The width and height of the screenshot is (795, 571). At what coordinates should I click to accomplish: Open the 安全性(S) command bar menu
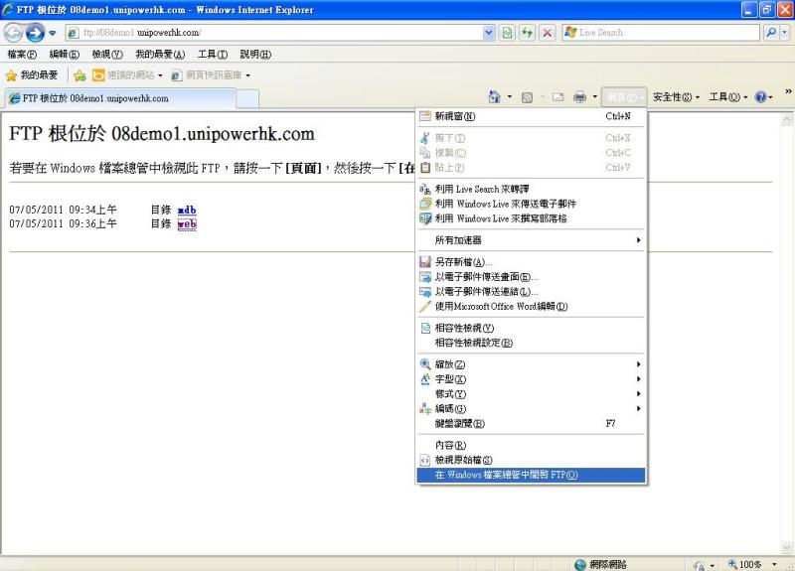[x=676, y=96]
